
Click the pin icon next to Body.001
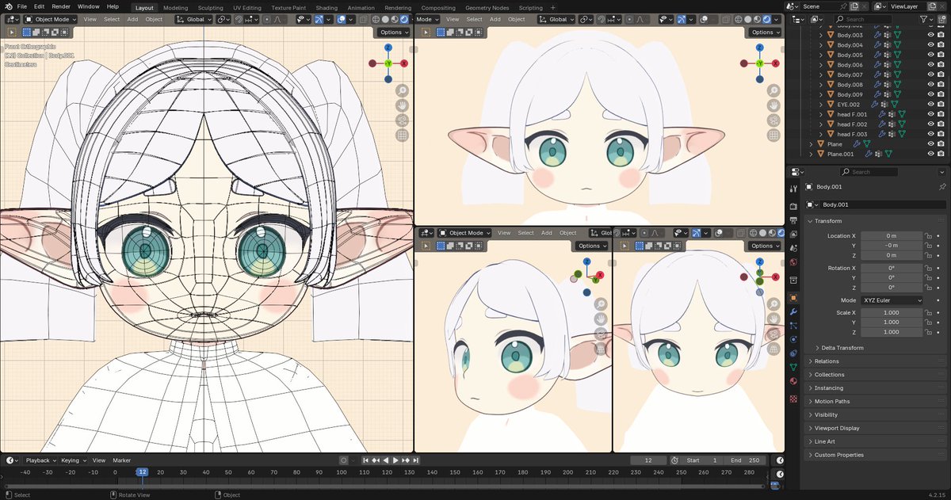tap(942, 187)
